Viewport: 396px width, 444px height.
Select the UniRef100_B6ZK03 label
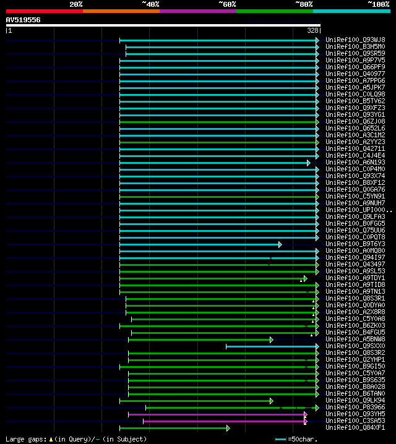[x=355, y=325]
